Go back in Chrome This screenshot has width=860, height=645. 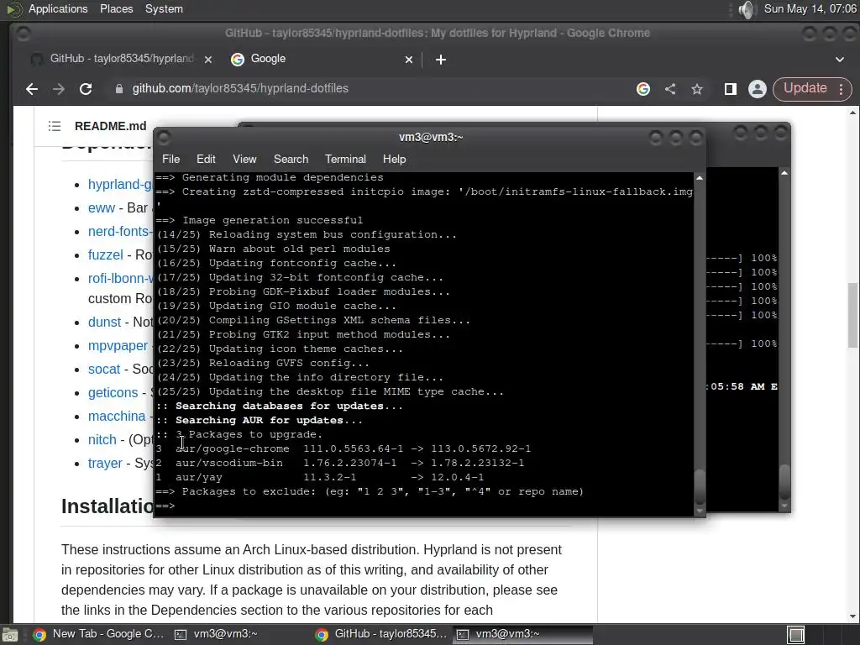32,89
